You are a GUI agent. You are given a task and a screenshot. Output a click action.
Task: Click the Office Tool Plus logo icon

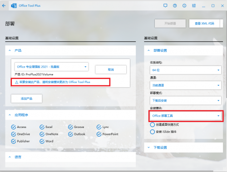coord(14,6)
